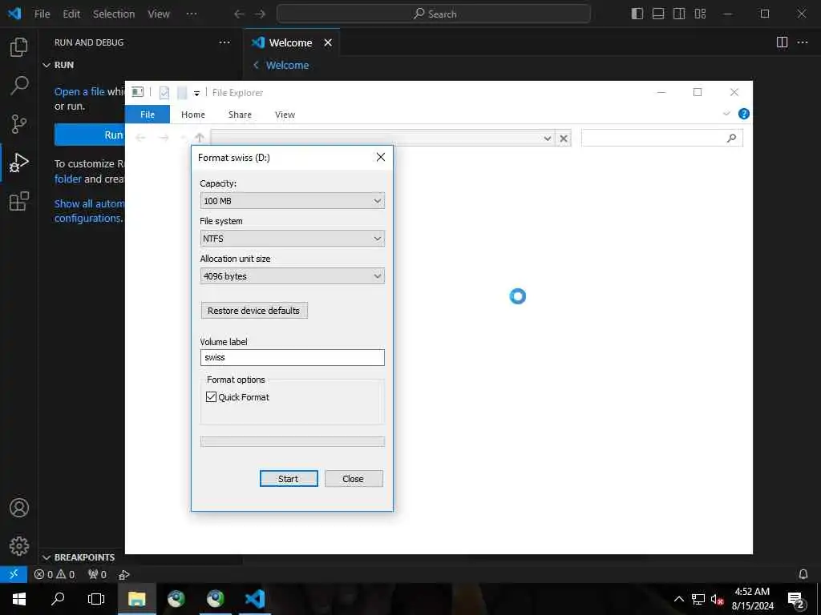Image resolution: width=821 pixels, height=615 pixels.
Task: Open the overflow ellipsis menu in menu bar
Action: click(192, 14)
